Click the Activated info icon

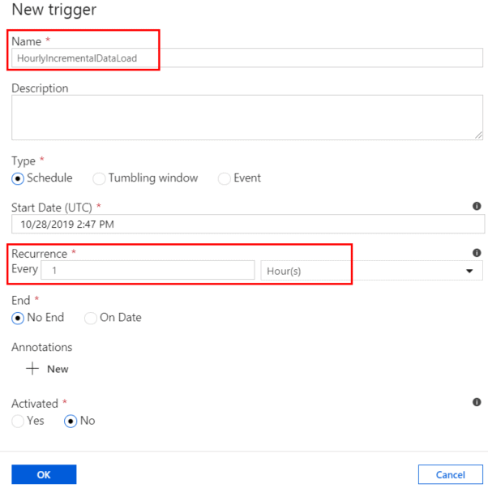pyautogui.click(x=477, y=402)
